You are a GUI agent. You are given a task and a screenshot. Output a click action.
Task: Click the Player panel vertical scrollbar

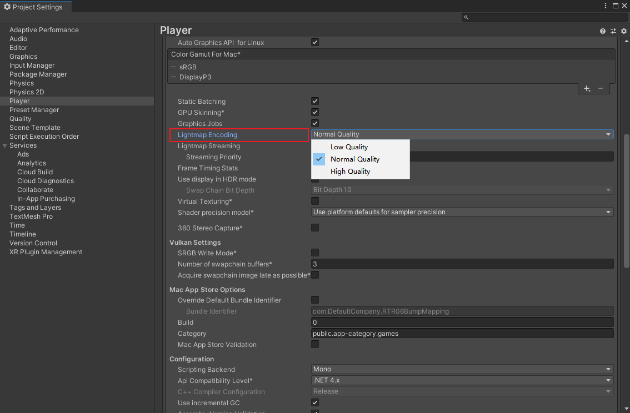click(x=626, y=201)
